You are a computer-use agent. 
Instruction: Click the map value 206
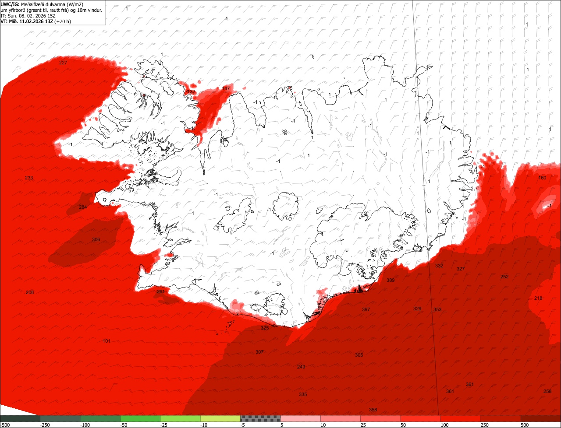[30, 292]
